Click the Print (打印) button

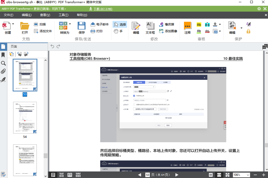pyautogui.click(x=96, y=31)
